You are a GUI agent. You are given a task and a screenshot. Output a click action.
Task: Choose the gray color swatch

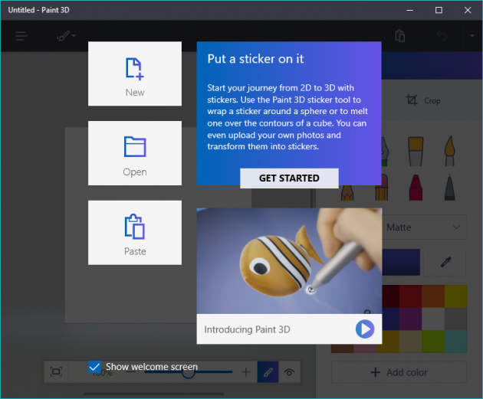[456, 319]
